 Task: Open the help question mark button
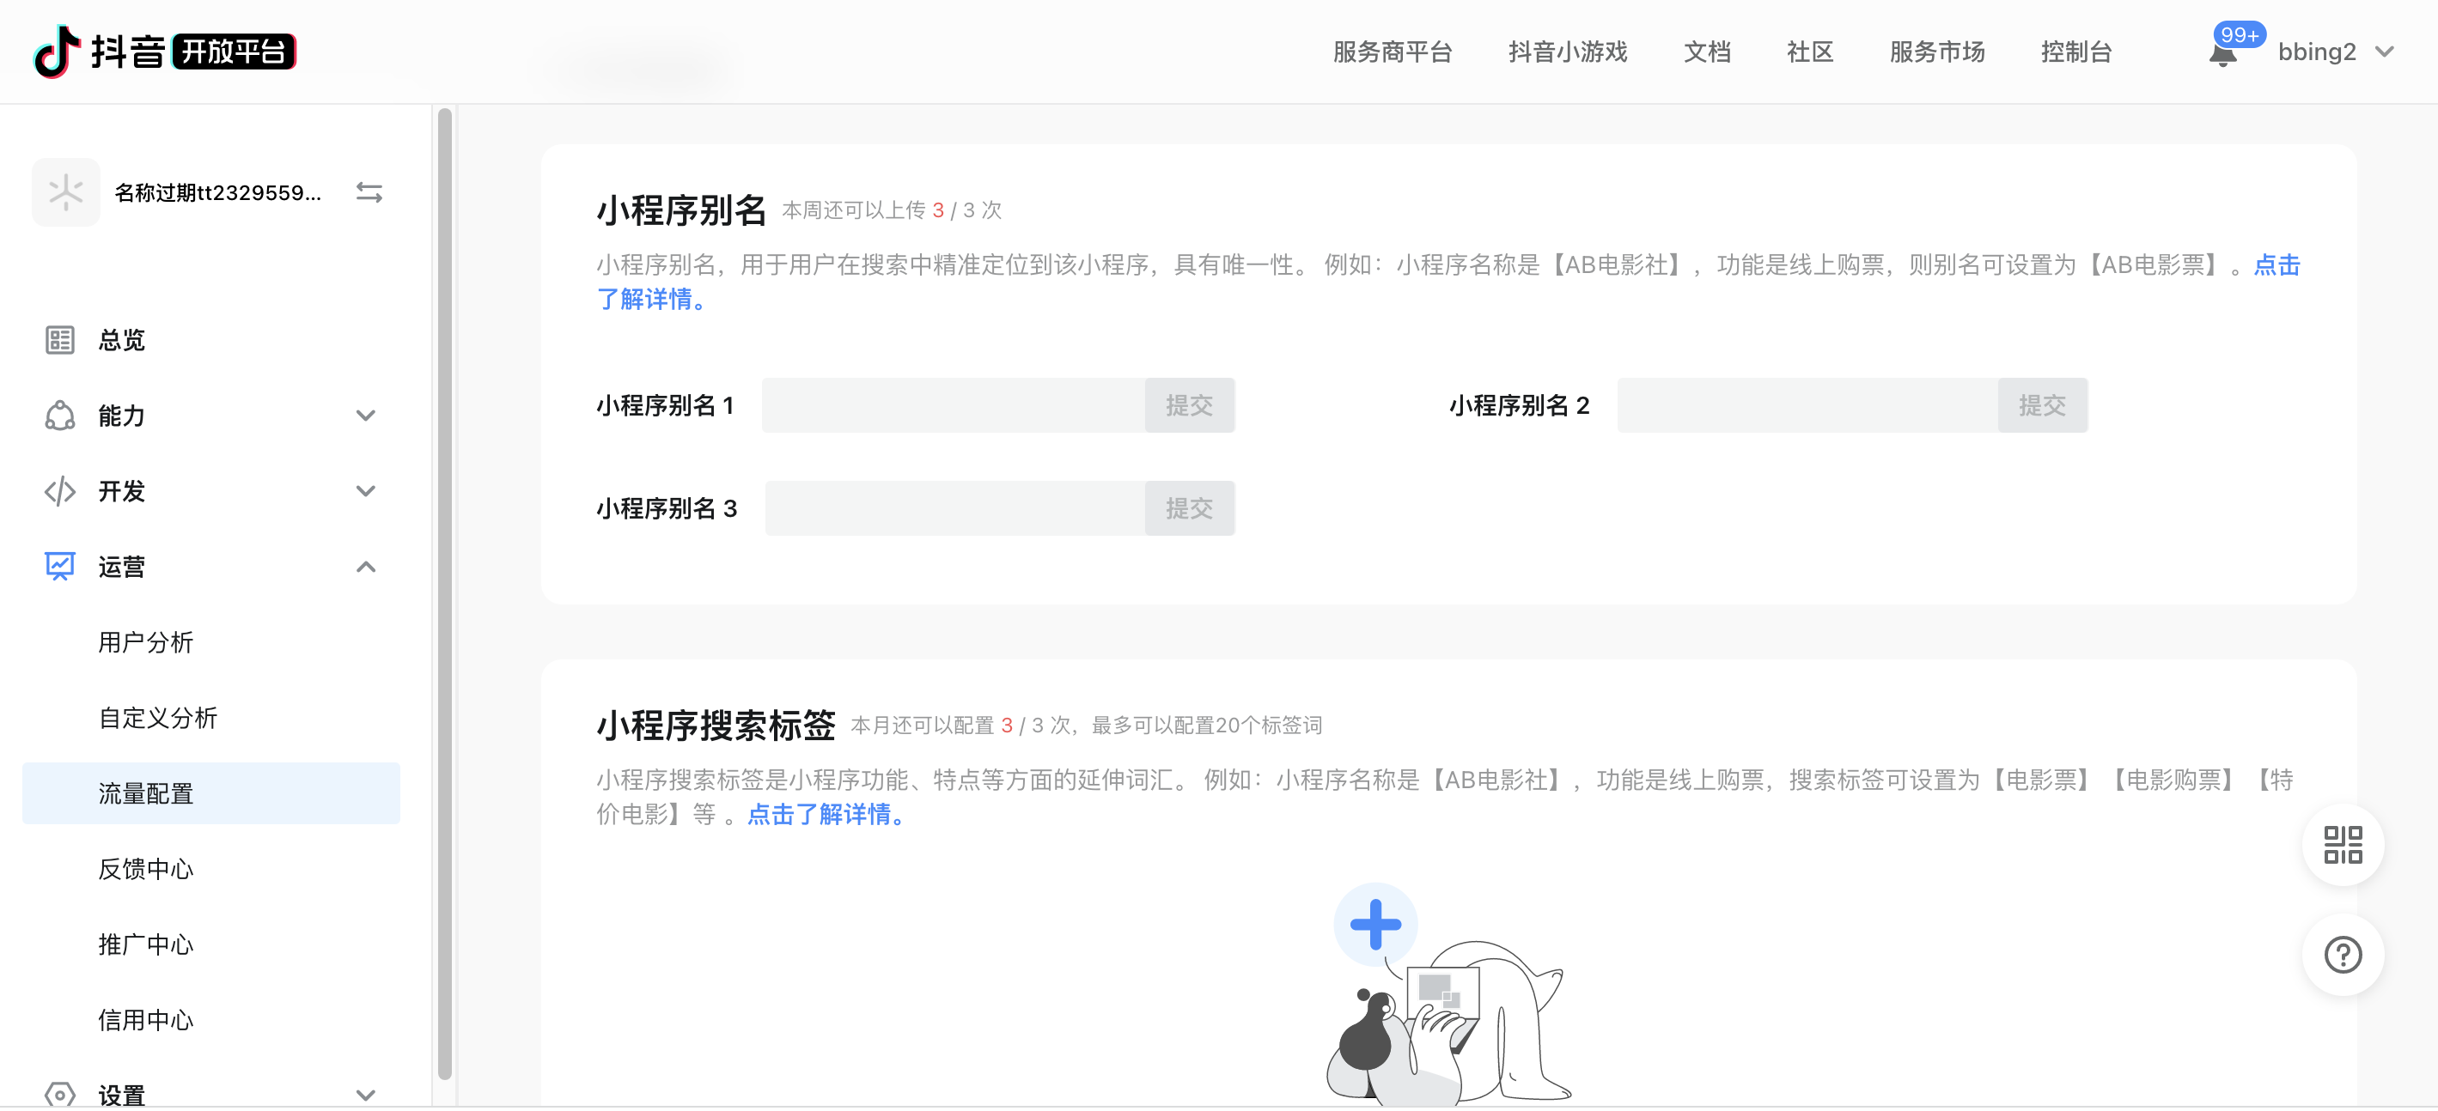[2343, 954]
